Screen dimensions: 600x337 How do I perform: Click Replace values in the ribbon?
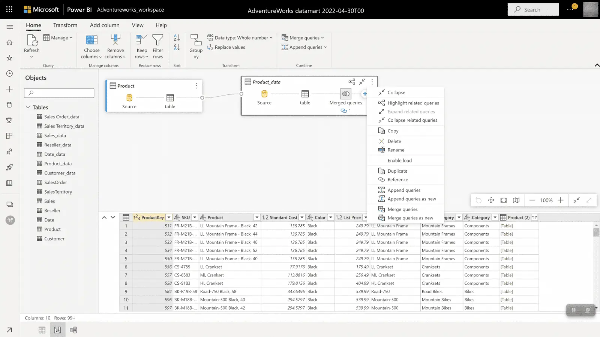pyautogui.click(x=229, y=47)
